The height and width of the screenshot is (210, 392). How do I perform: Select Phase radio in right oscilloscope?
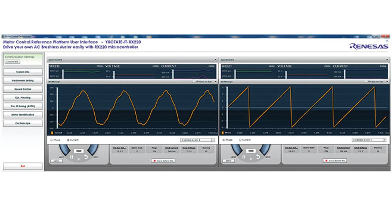(x=223, y=140)
